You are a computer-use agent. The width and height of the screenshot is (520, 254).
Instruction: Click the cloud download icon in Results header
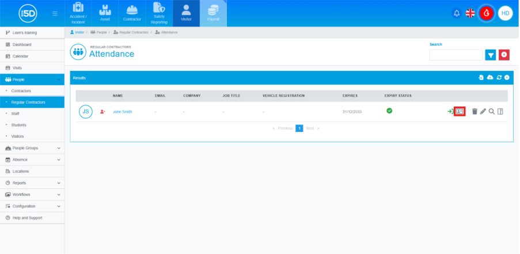tap(490, 77)
